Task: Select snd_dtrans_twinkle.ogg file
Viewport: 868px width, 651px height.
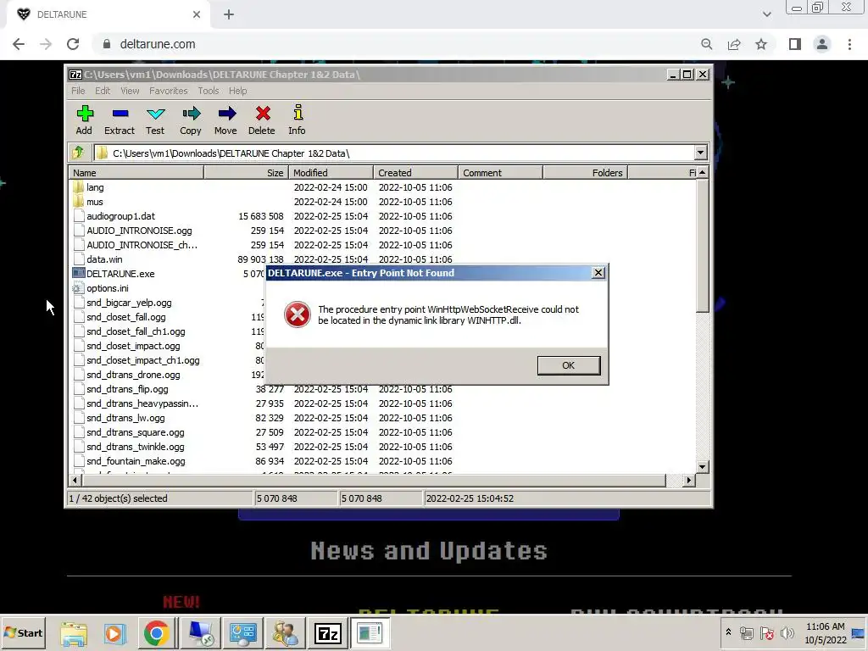Action: (129, 446)
